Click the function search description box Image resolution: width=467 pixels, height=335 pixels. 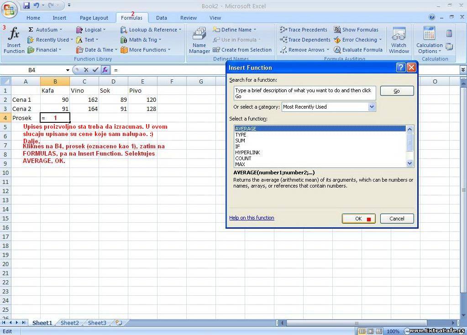(x=304, y=93)
